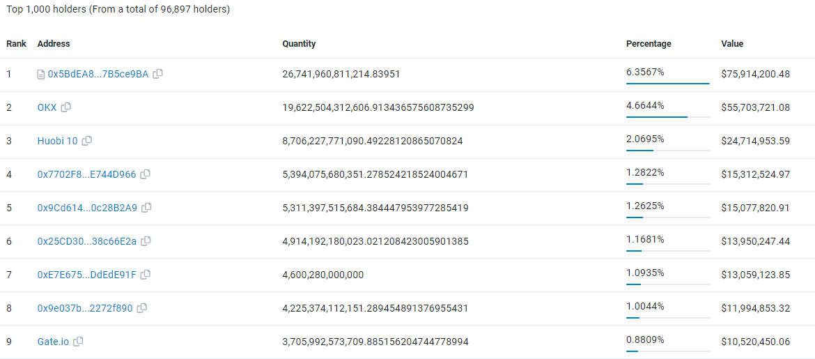Image resolution: width=815 pixels, height=359 pixels.
Task: Copy address 0x9Cd614...0c28B2A9
Action: [x=146, y=208]
